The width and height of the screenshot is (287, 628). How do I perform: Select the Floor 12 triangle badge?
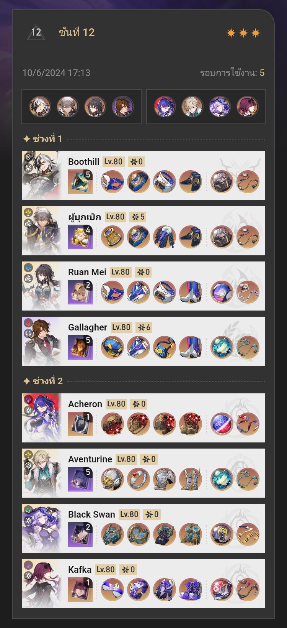click(36, 33)
